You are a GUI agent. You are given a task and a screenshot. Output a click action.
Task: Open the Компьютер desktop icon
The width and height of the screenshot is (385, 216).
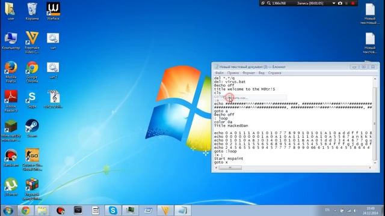11,41
